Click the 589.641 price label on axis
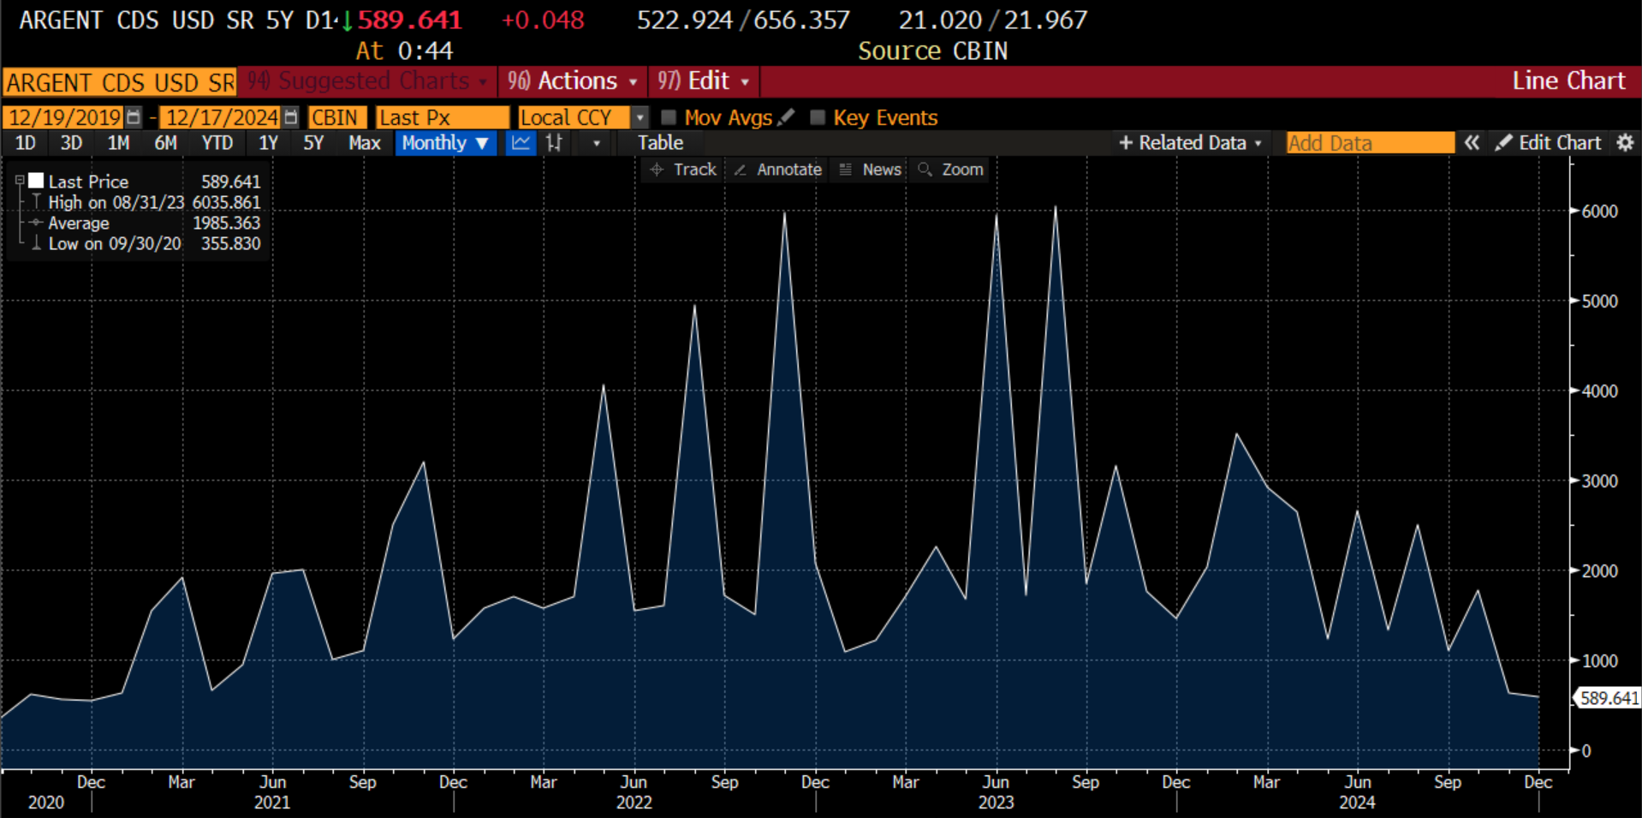Viewport: 1642px width, 818px height. [1608, 698]
